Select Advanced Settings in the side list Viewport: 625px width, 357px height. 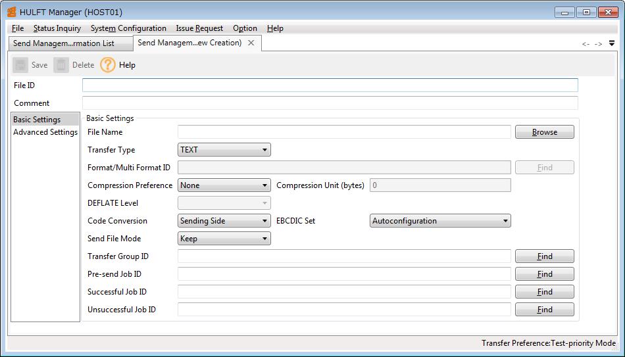45,132
